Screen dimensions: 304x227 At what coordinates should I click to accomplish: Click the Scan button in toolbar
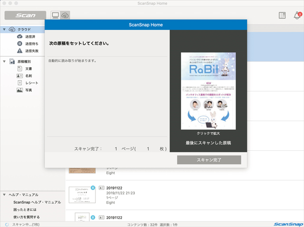[x=25, y=15]
